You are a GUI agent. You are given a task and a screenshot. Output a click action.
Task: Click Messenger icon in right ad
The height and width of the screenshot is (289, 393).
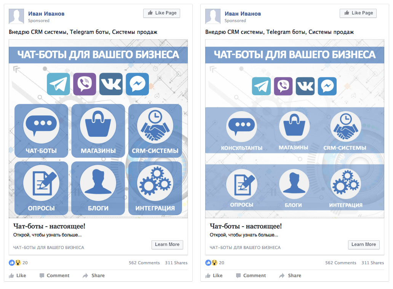coord(327,86)
